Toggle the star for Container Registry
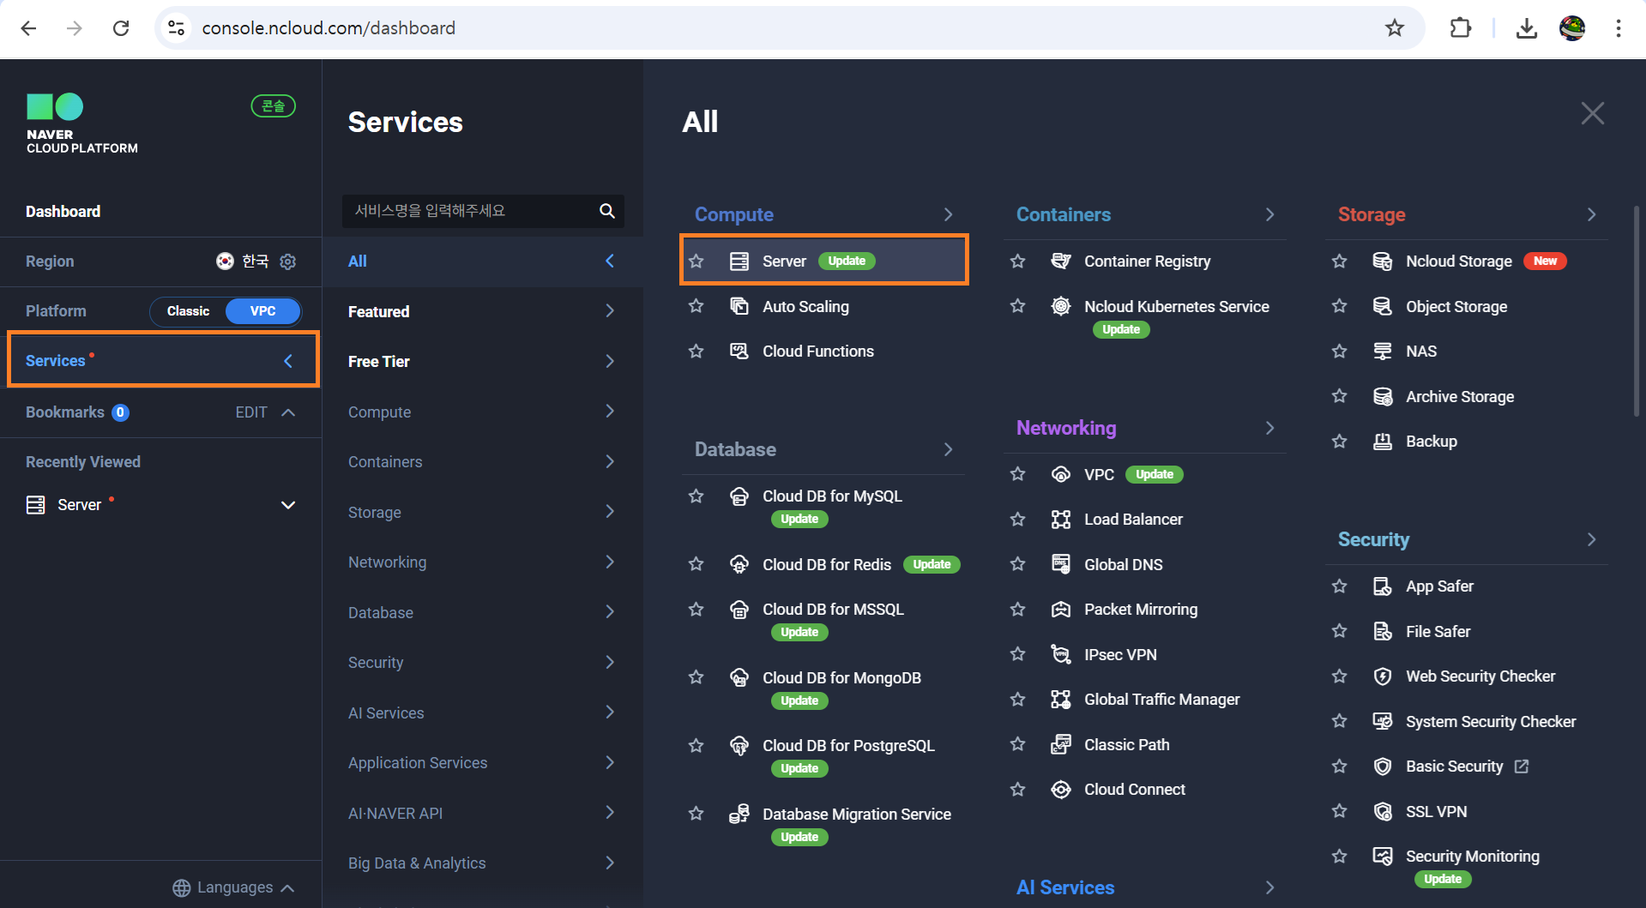 point(1018,261)
